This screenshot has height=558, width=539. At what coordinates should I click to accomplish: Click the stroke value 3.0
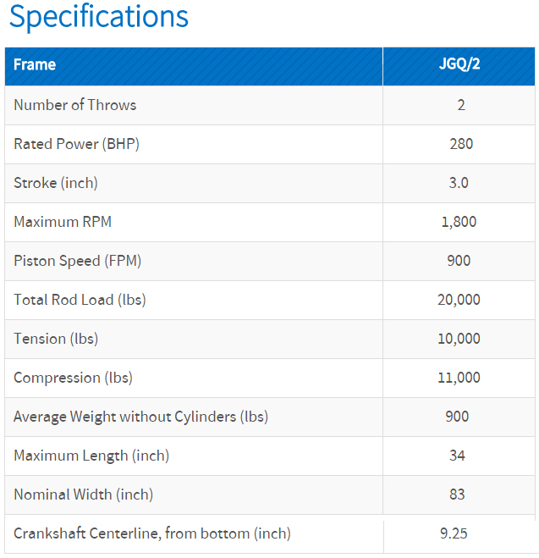click(459, 183)
